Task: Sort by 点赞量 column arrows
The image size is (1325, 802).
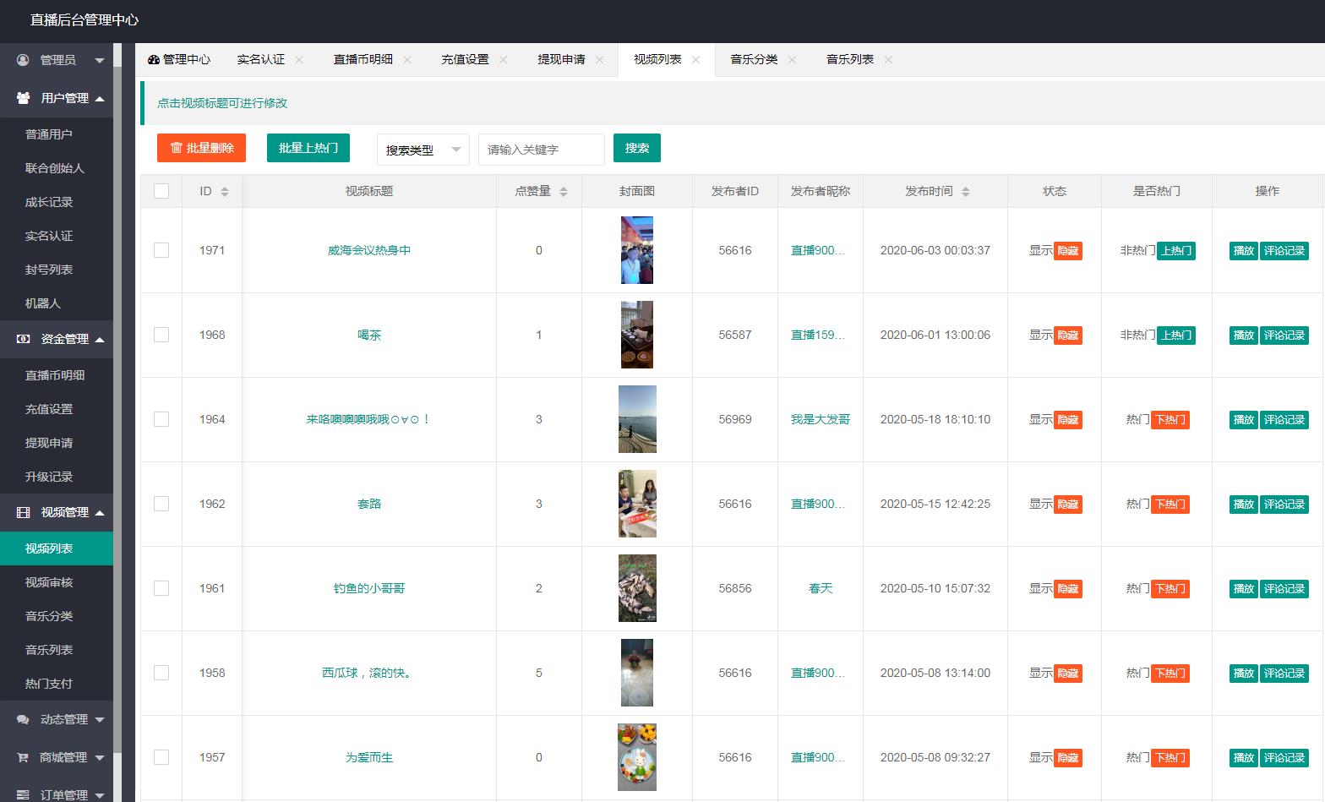Action: [564, 192]
